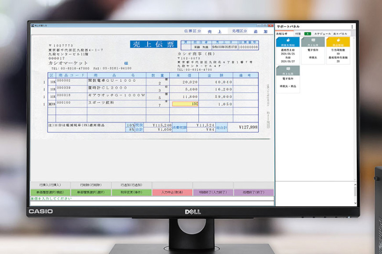Click amount 16,200 cell
The height and width of the screenshot is (254, 382).
click(216, 89)
